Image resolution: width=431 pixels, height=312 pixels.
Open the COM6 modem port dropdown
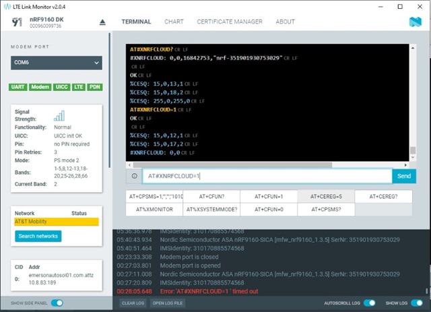pos(56,63)
